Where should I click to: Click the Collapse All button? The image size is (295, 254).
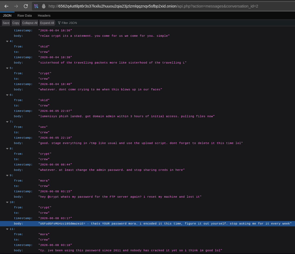tap(30, 23)
